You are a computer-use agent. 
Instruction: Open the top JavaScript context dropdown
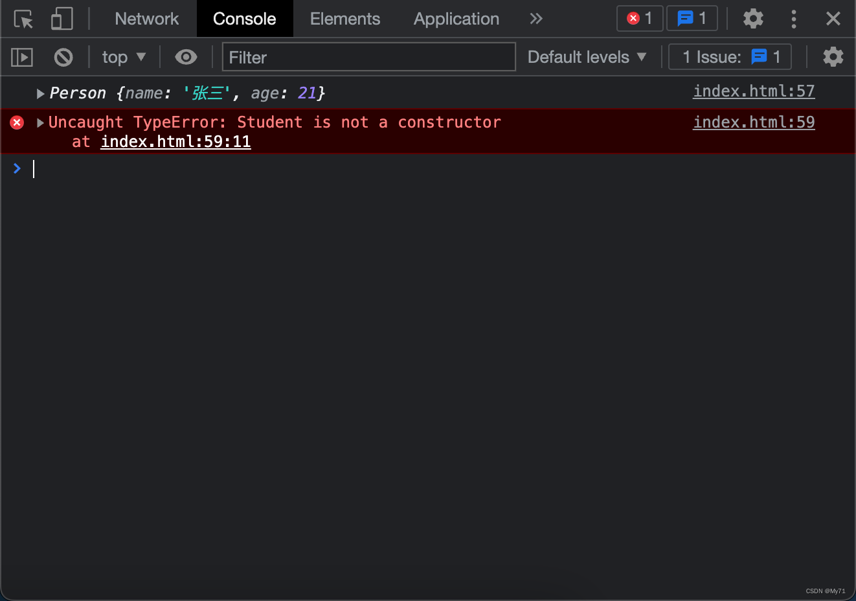124,58
